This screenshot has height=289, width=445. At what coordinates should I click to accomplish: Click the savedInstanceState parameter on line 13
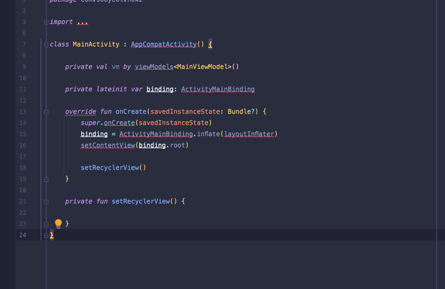185,112
